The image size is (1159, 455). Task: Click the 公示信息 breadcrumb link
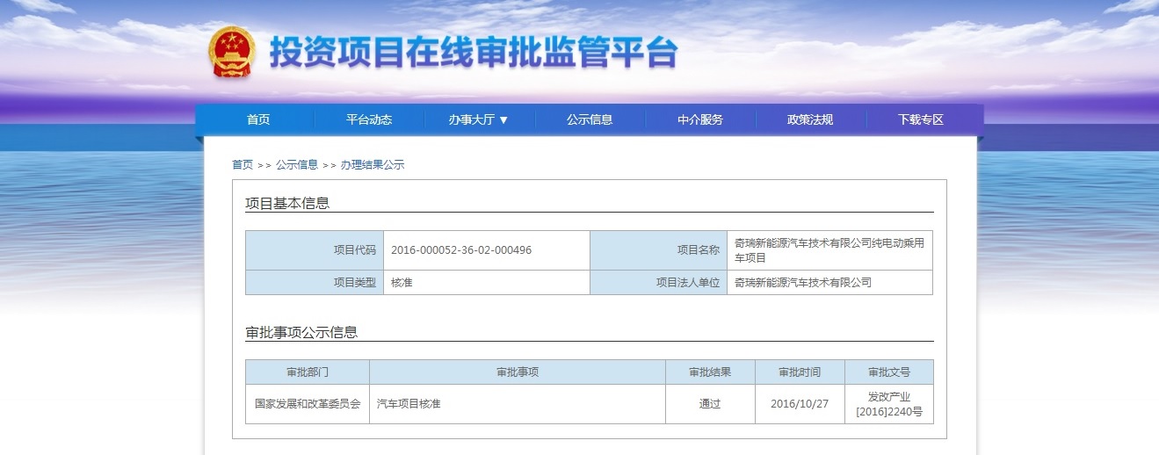pyautogui.click(x=297, y=165)
